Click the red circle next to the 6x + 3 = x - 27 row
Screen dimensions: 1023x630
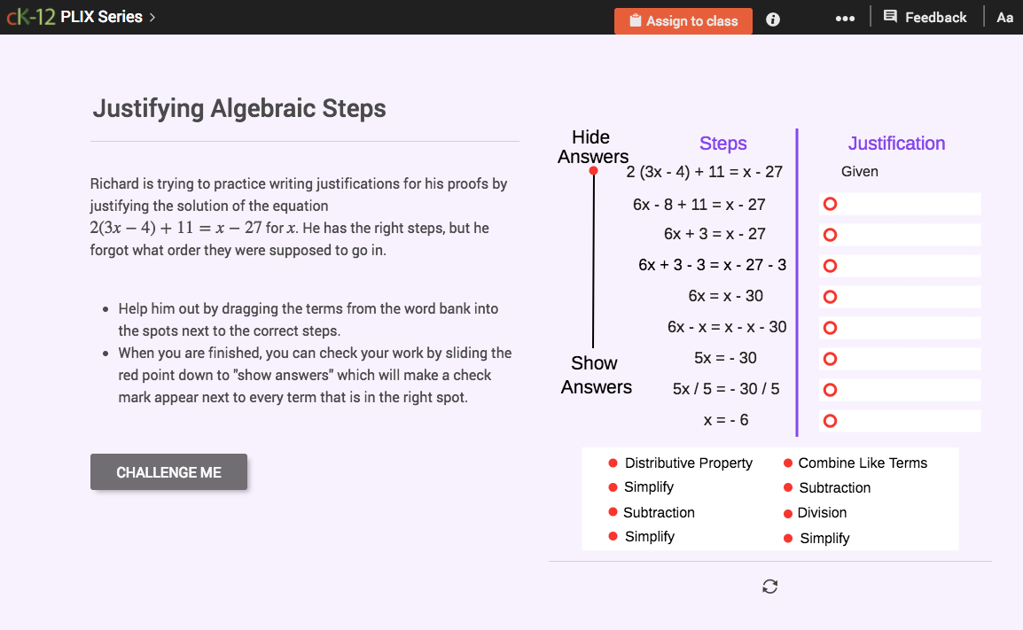830,234
